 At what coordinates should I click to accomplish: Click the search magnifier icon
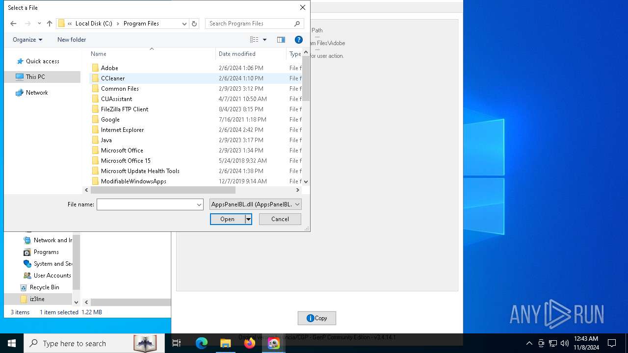[297, 24]
